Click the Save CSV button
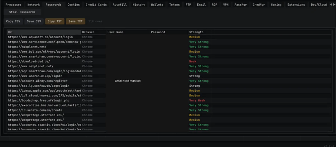 pos(34,21)
